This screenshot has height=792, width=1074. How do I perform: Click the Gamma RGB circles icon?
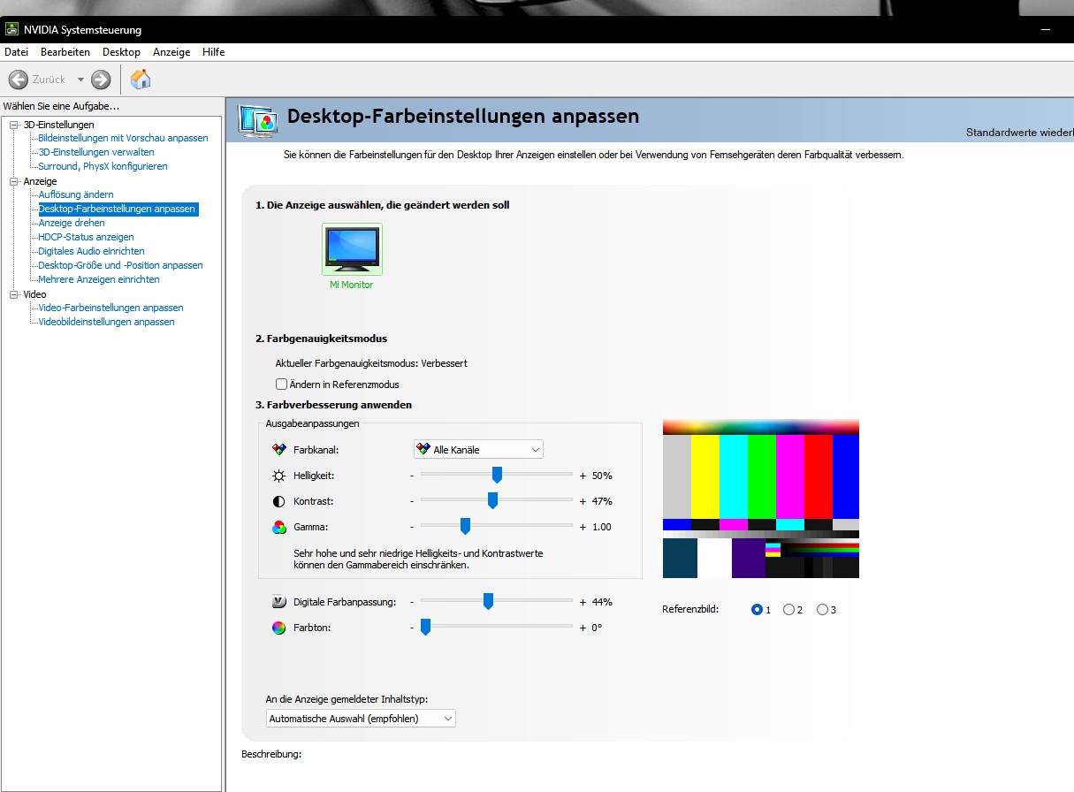click(279, 527)
